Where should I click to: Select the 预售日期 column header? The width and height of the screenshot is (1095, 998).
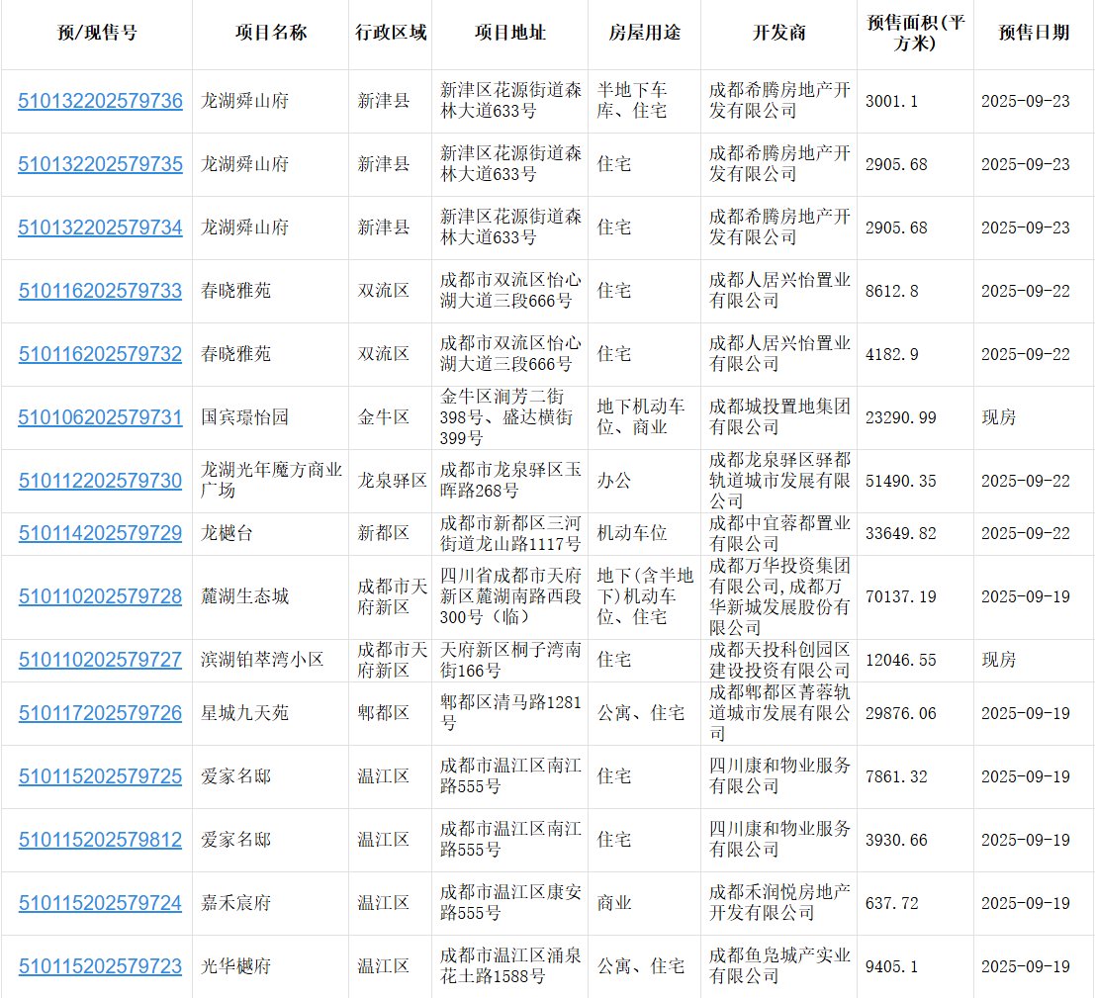[1033, 33]
